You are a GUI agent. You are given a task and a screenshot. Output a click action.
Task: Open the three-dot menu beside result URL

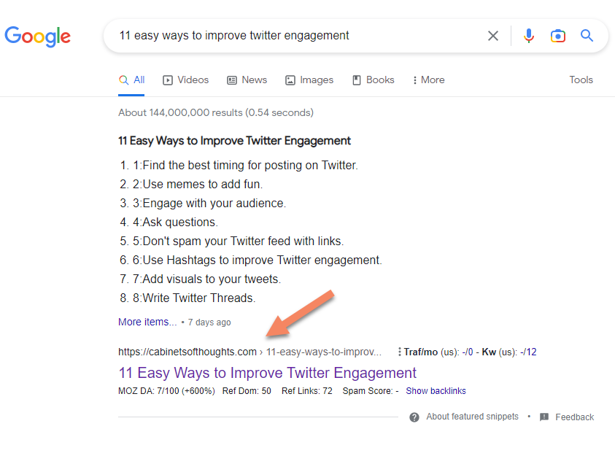pos(399,352)
